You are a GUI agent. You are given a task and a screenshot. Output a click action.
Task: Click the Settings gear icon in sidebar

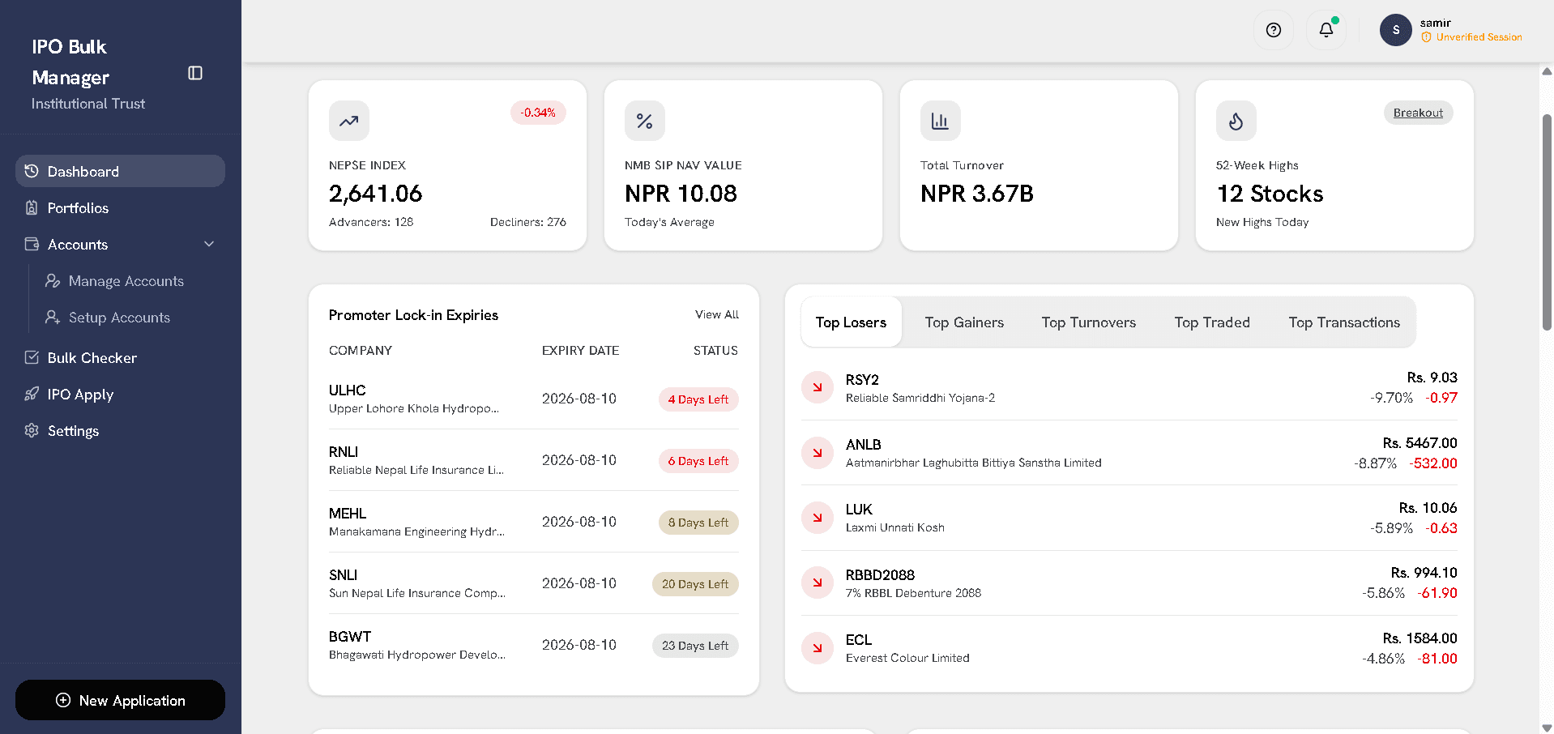(x=32, y=430)
